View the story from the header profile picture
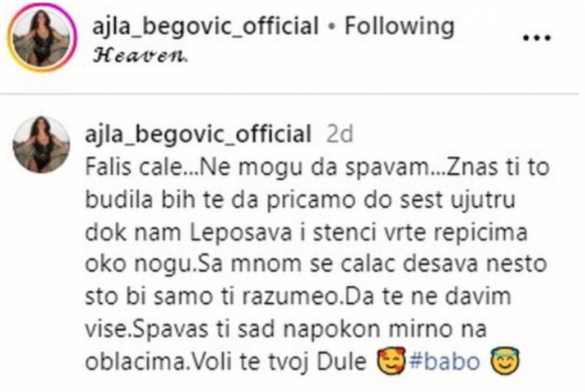This screenshot has height=392, width=585. click(x=42, y=37)
